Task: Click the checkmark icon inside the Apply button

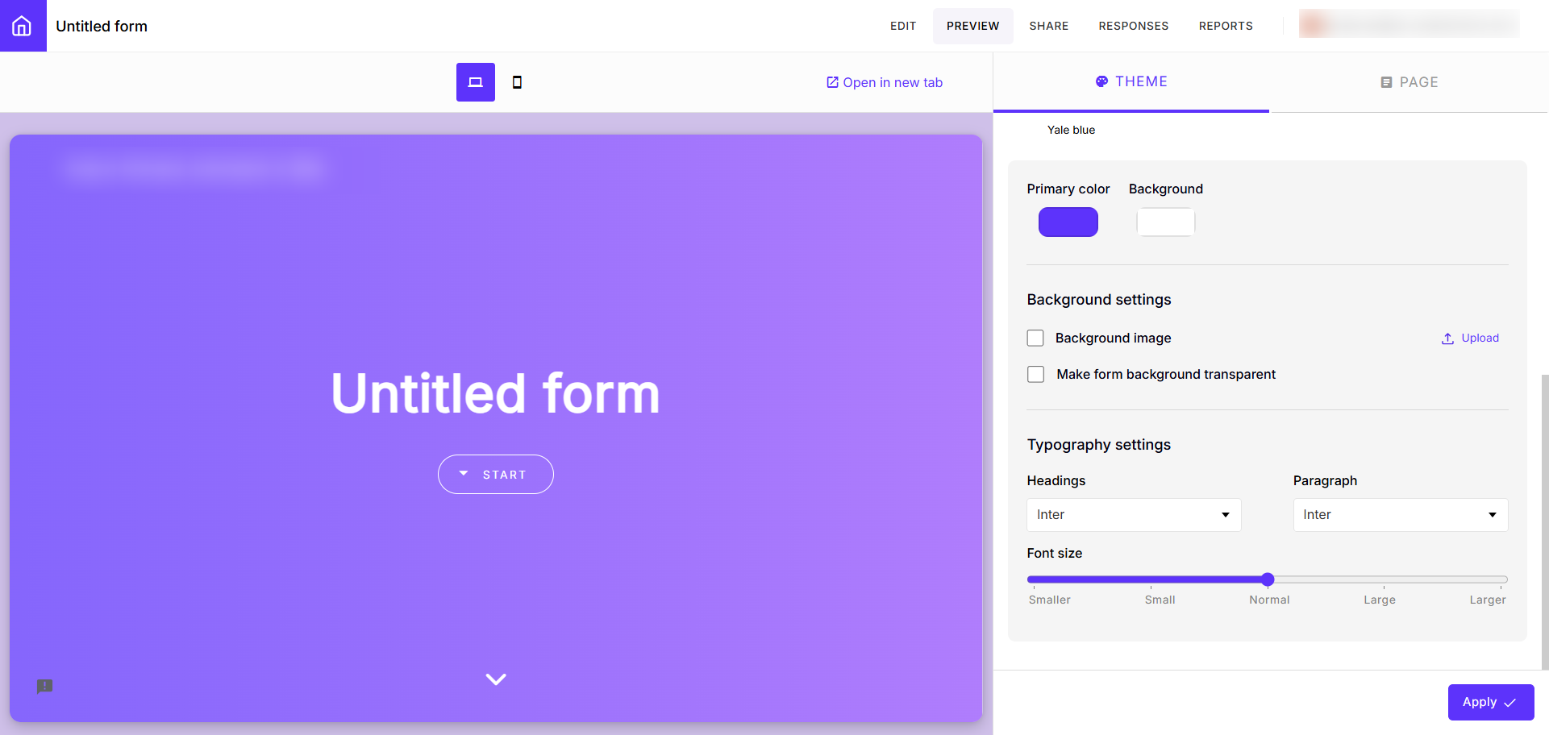Action: (x=1509, y=702)
